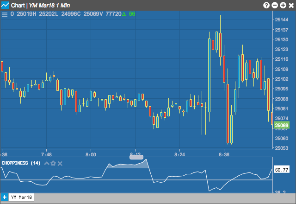
Task: Collapse Choppiness panel with up arrow
Action: pyautogui.click(x=47, y=163)
